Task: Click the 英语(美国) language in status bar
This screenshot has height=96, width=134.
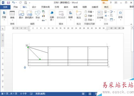Action: tap(40, 94)
